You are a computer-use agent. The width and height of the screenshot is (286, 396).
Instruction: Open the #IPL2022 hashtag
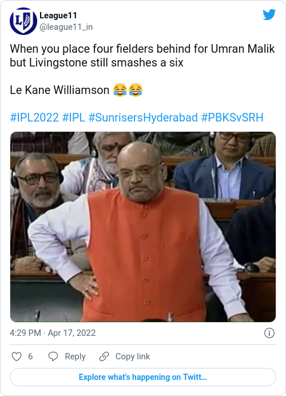pos(34,117)
